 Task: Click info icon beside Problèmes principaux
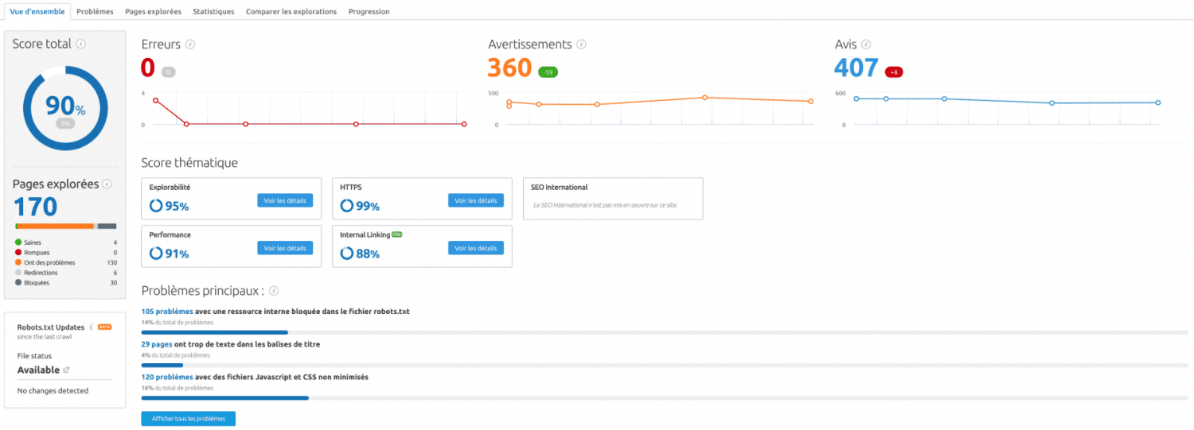[x=274, y=291]
